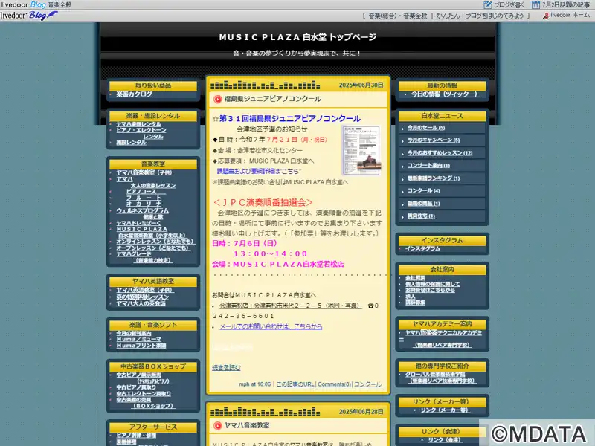Image resolution: width=595 pixels, height=446 pixels.
Task: Click the calendar icon for 7月2日話題の記事
Action: 535,5
